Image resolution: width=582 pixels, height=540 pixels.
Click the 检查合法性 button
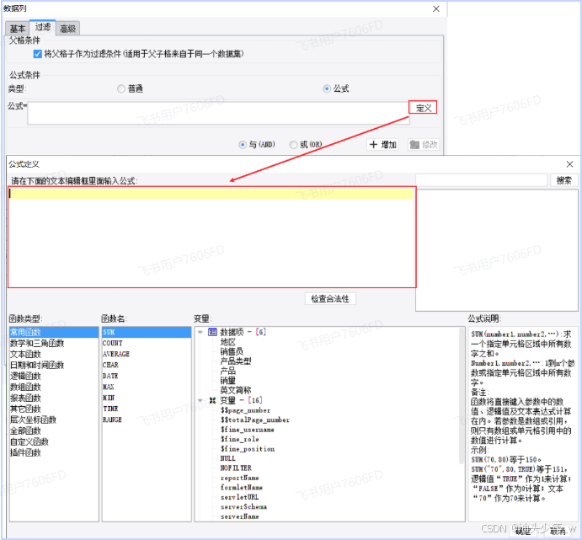330,299
